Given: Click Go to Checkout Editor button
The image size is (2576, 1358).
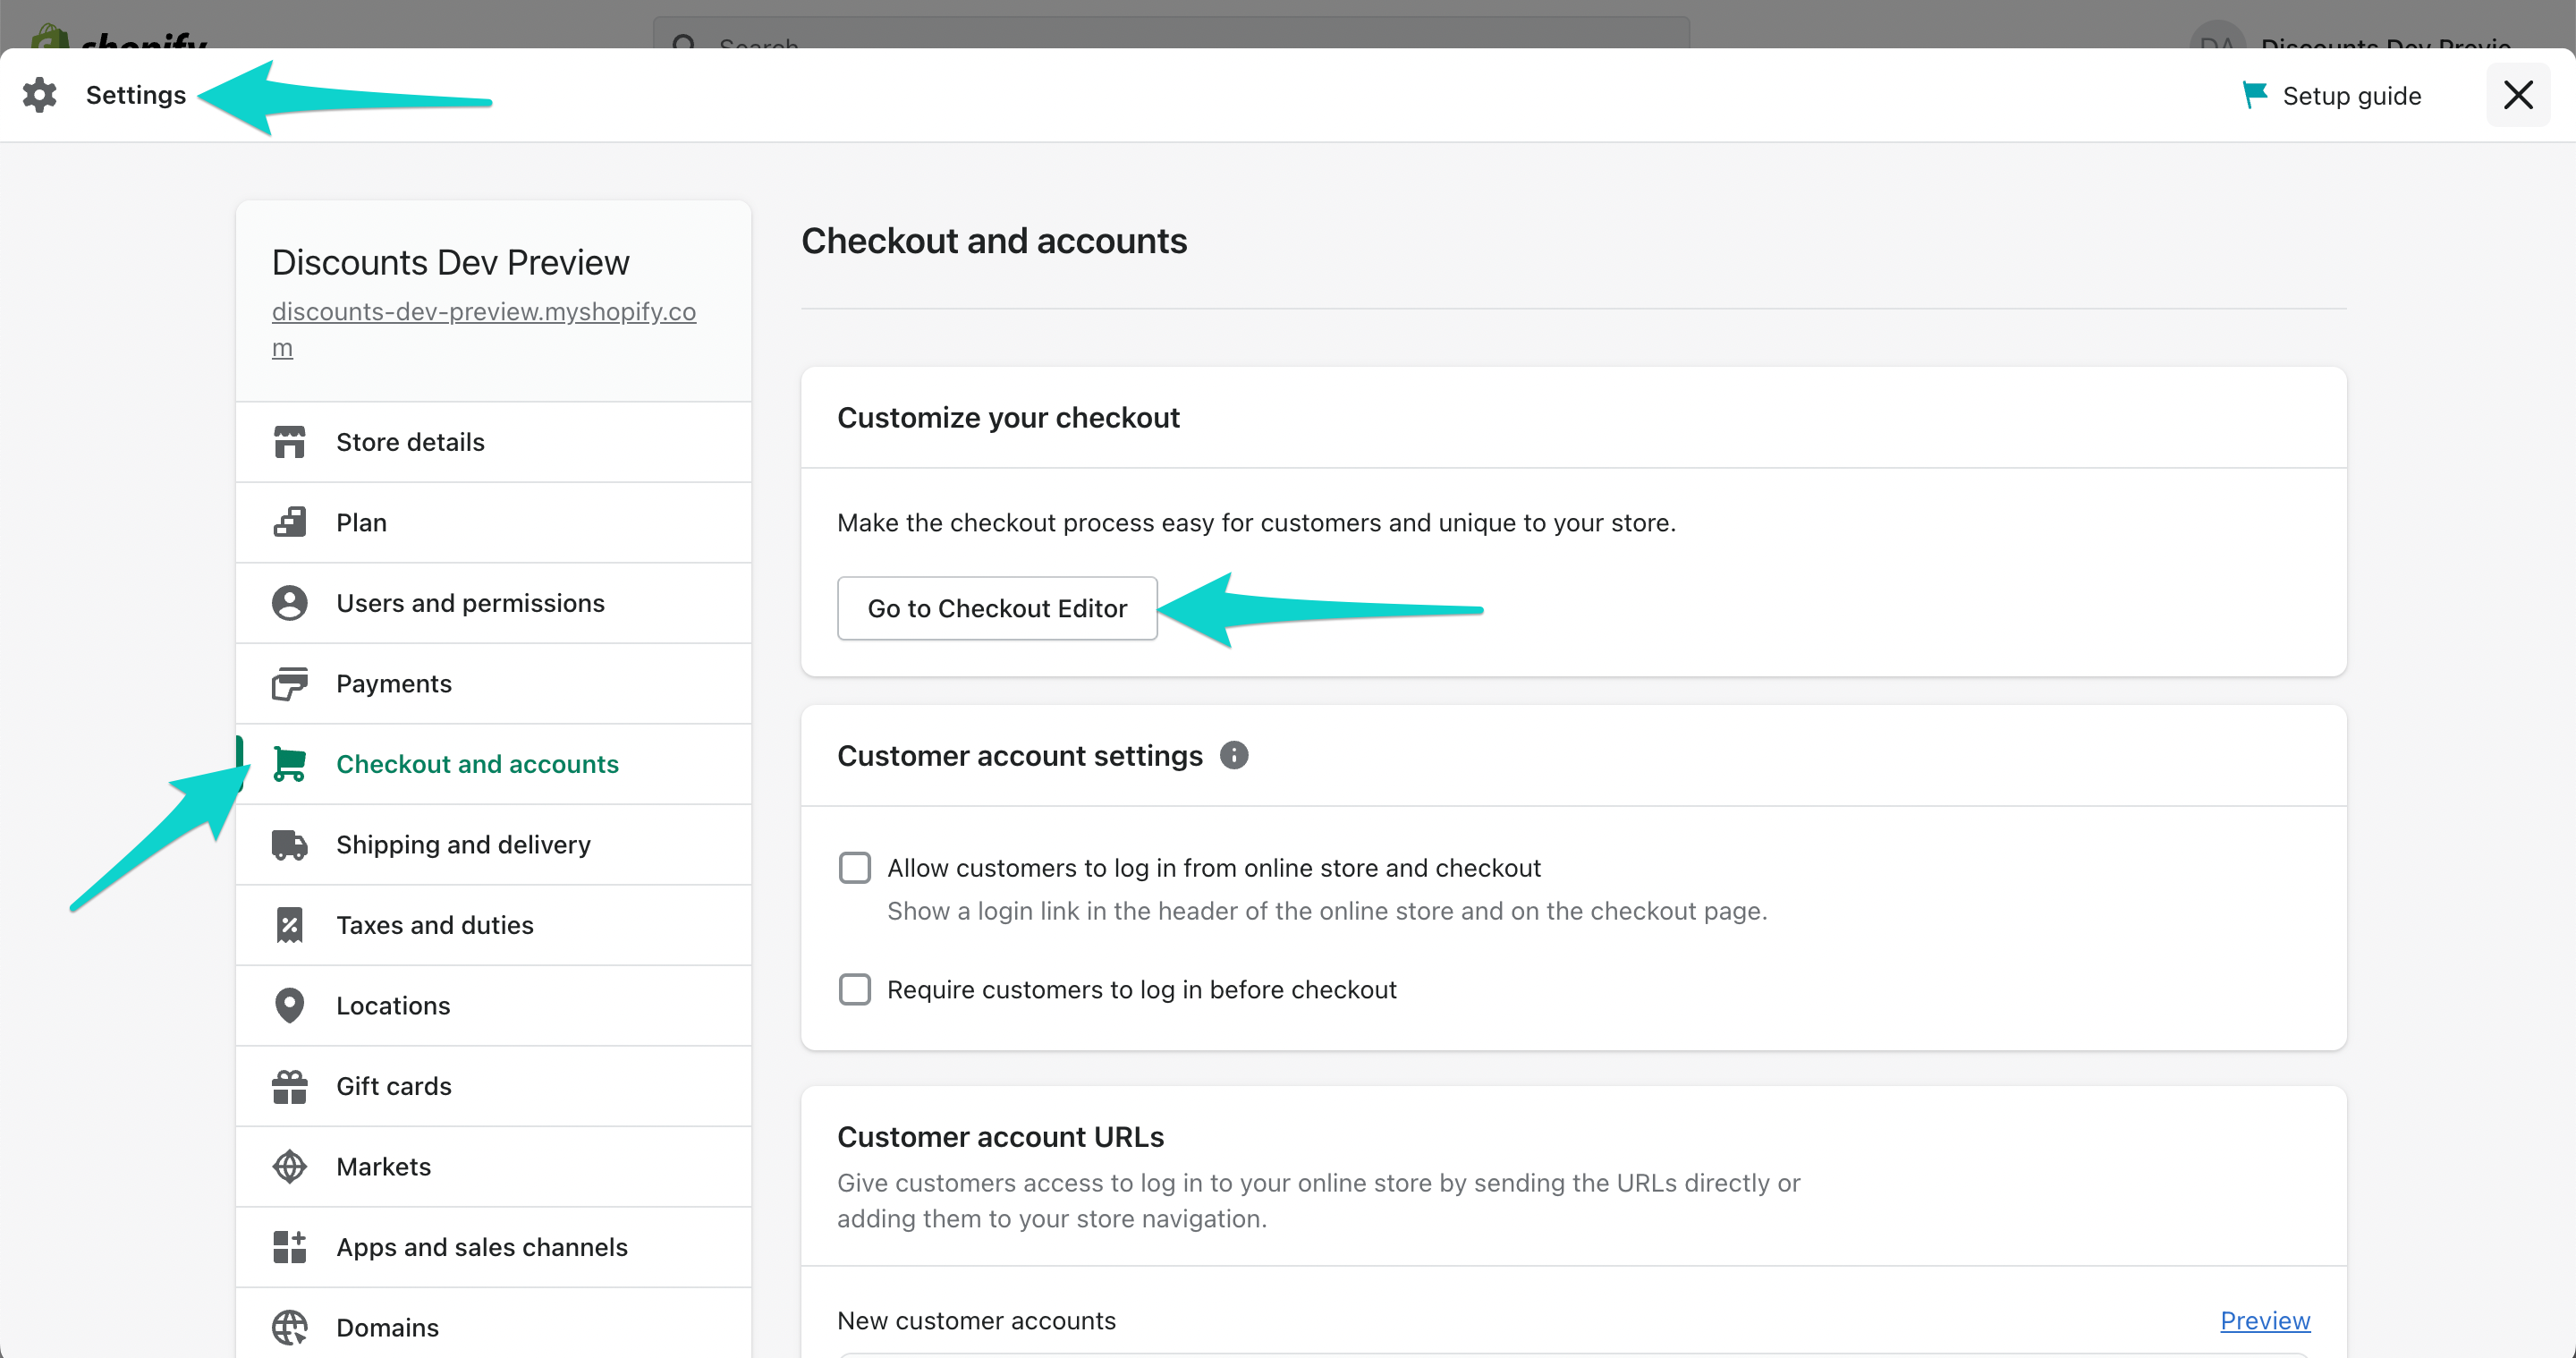Looking at the screenshot, I should click(x=997, y=608).
